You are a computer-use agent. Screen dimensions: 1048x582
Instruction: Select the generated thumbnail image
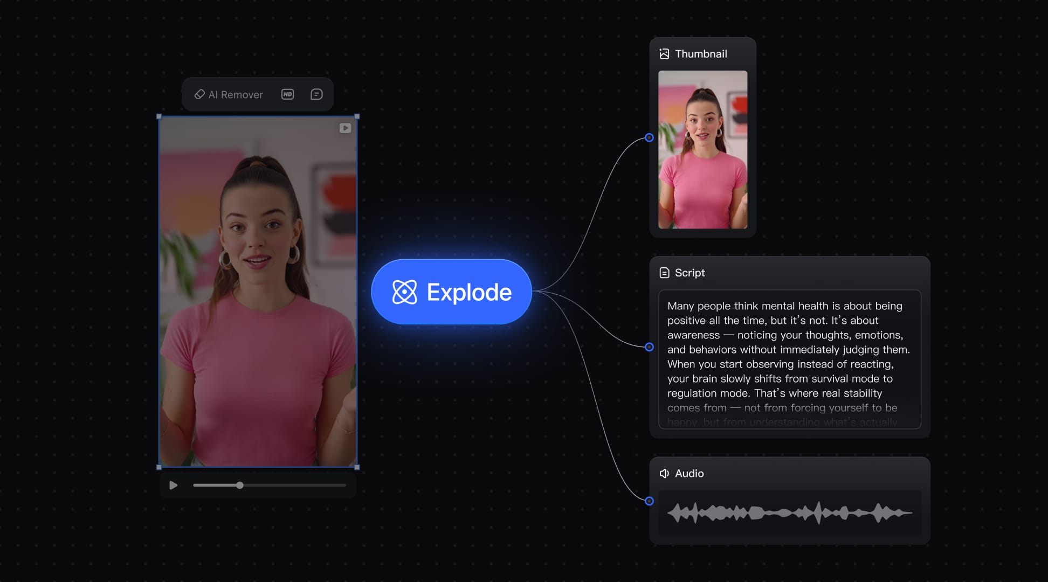(702, 149)
